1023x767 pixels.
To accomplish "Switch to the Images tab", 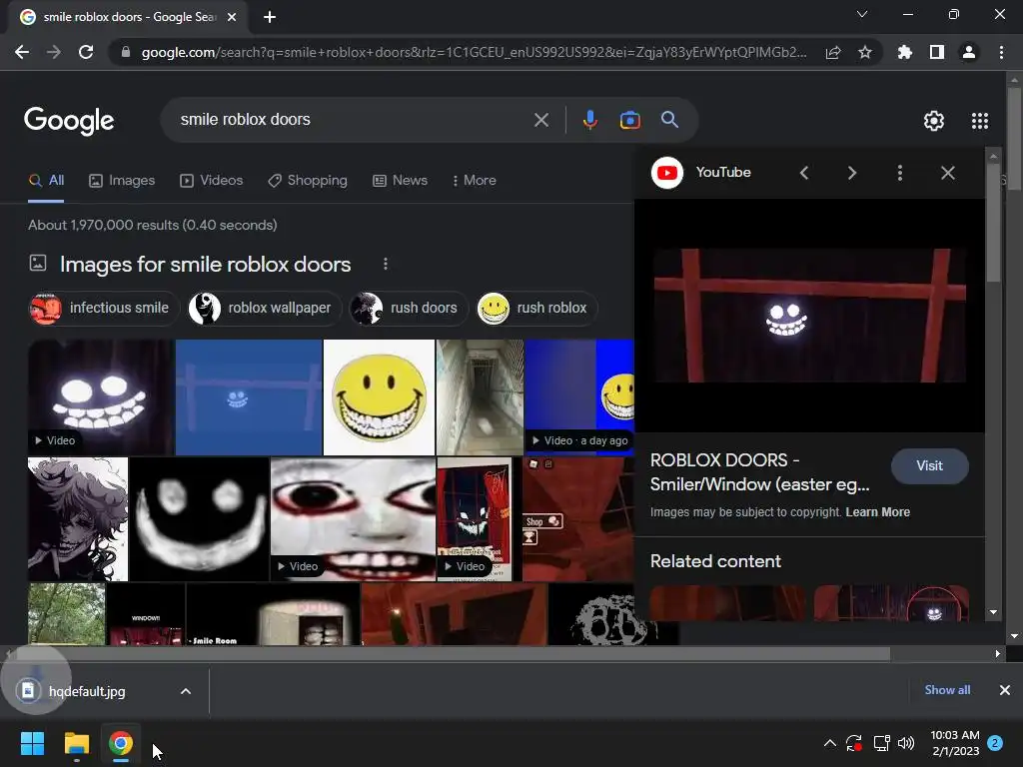I will [122, 181].
